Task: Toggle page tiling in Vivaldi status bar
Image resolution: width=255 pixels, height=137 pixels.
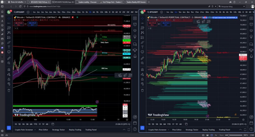Action: tap(212, 135)
